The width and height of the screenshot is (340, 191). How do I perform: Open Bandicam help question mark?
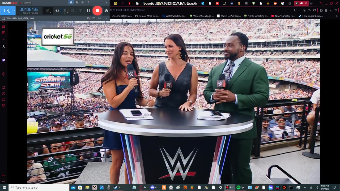coord(88,2)
